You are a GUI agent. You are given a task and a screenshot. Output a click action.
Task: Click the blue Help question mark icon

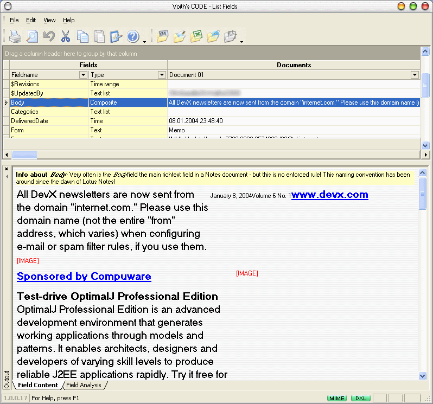tap(133, 36)
